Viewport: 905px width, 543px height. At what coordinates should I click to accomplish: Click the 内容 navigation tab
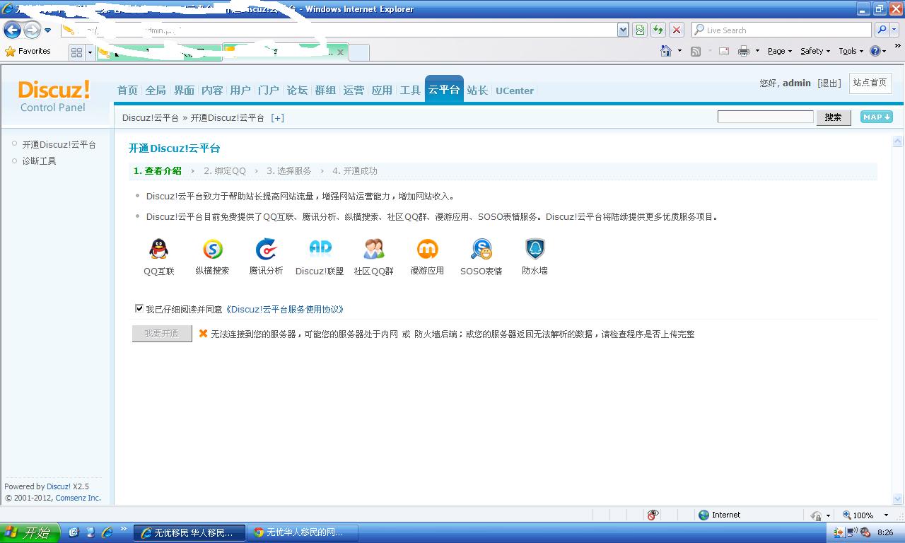click(x=212, y=90)
